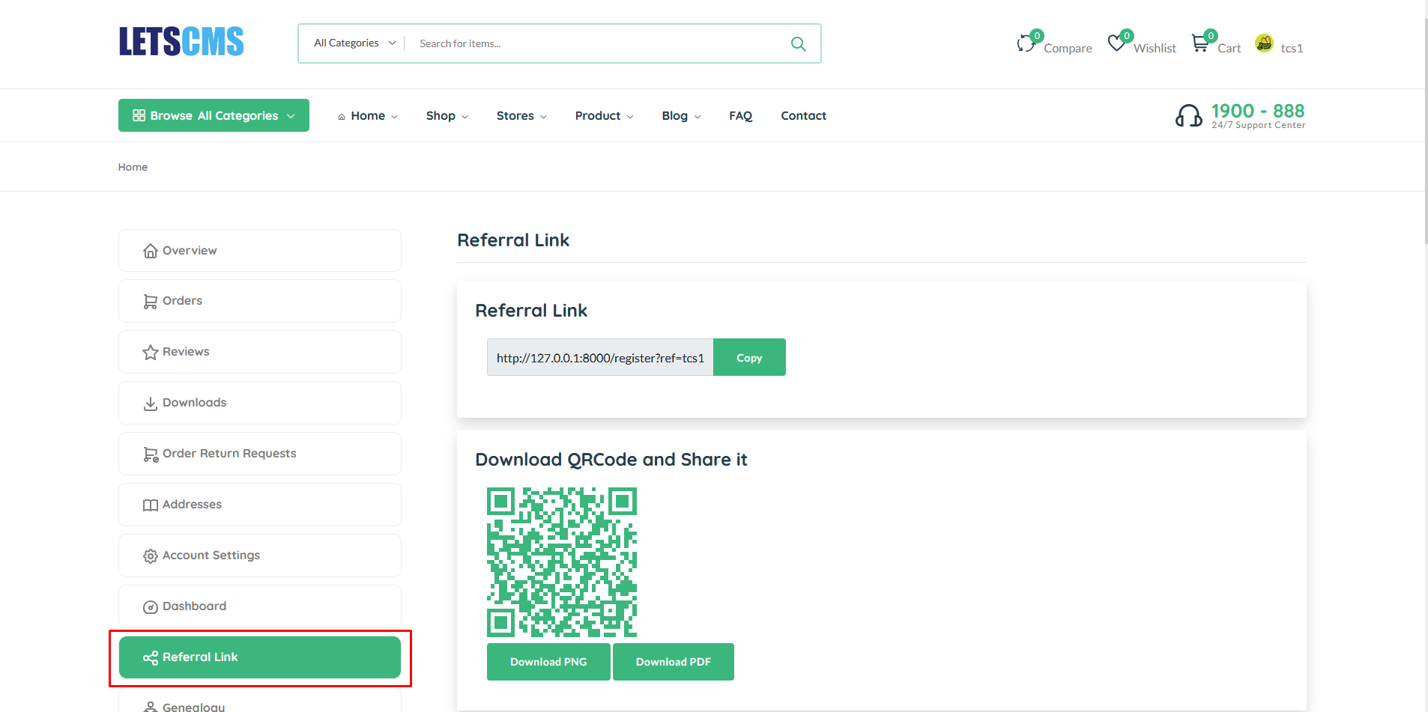This screenshot has height=712, width=1428.
Task: Copy the referral link
Action: coord(748,357)
